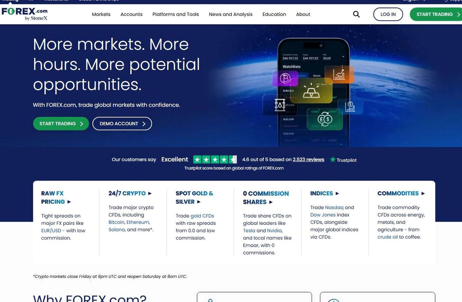Open the Education menu
462x302 pixels.
tap(274, 14)
